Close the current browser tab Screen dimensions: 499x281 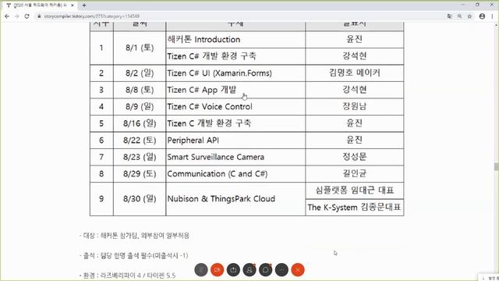73,5
